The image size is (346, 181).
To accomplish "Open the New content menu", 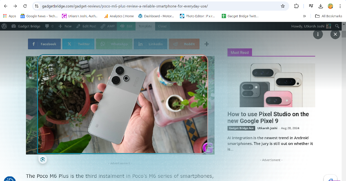I will click(x=65, y=26).
